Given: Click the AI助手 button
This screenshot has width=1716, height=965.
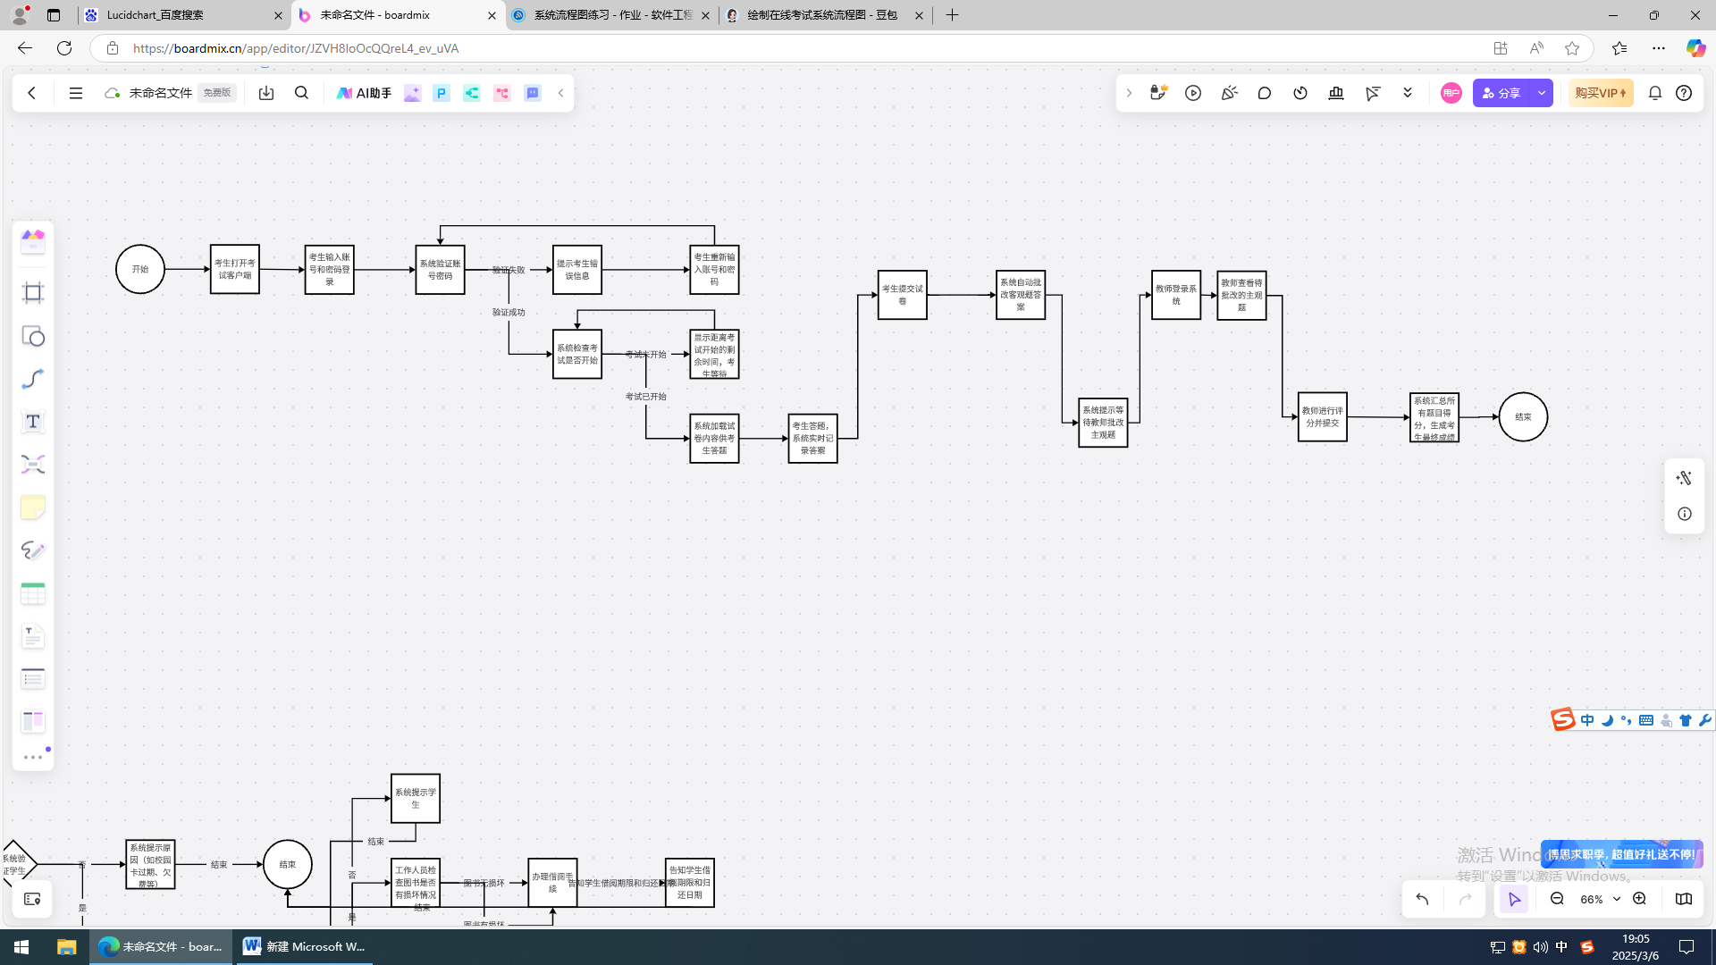Looking at the screenshot, I should click(364, 93).
